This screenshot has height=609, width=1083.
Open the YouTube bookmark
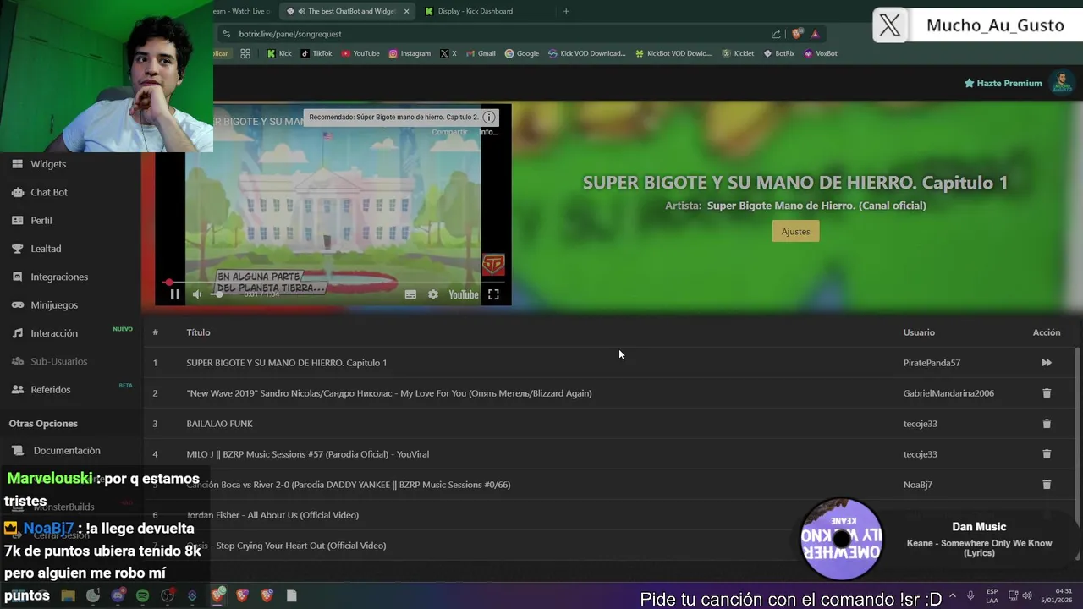(360, 53)
